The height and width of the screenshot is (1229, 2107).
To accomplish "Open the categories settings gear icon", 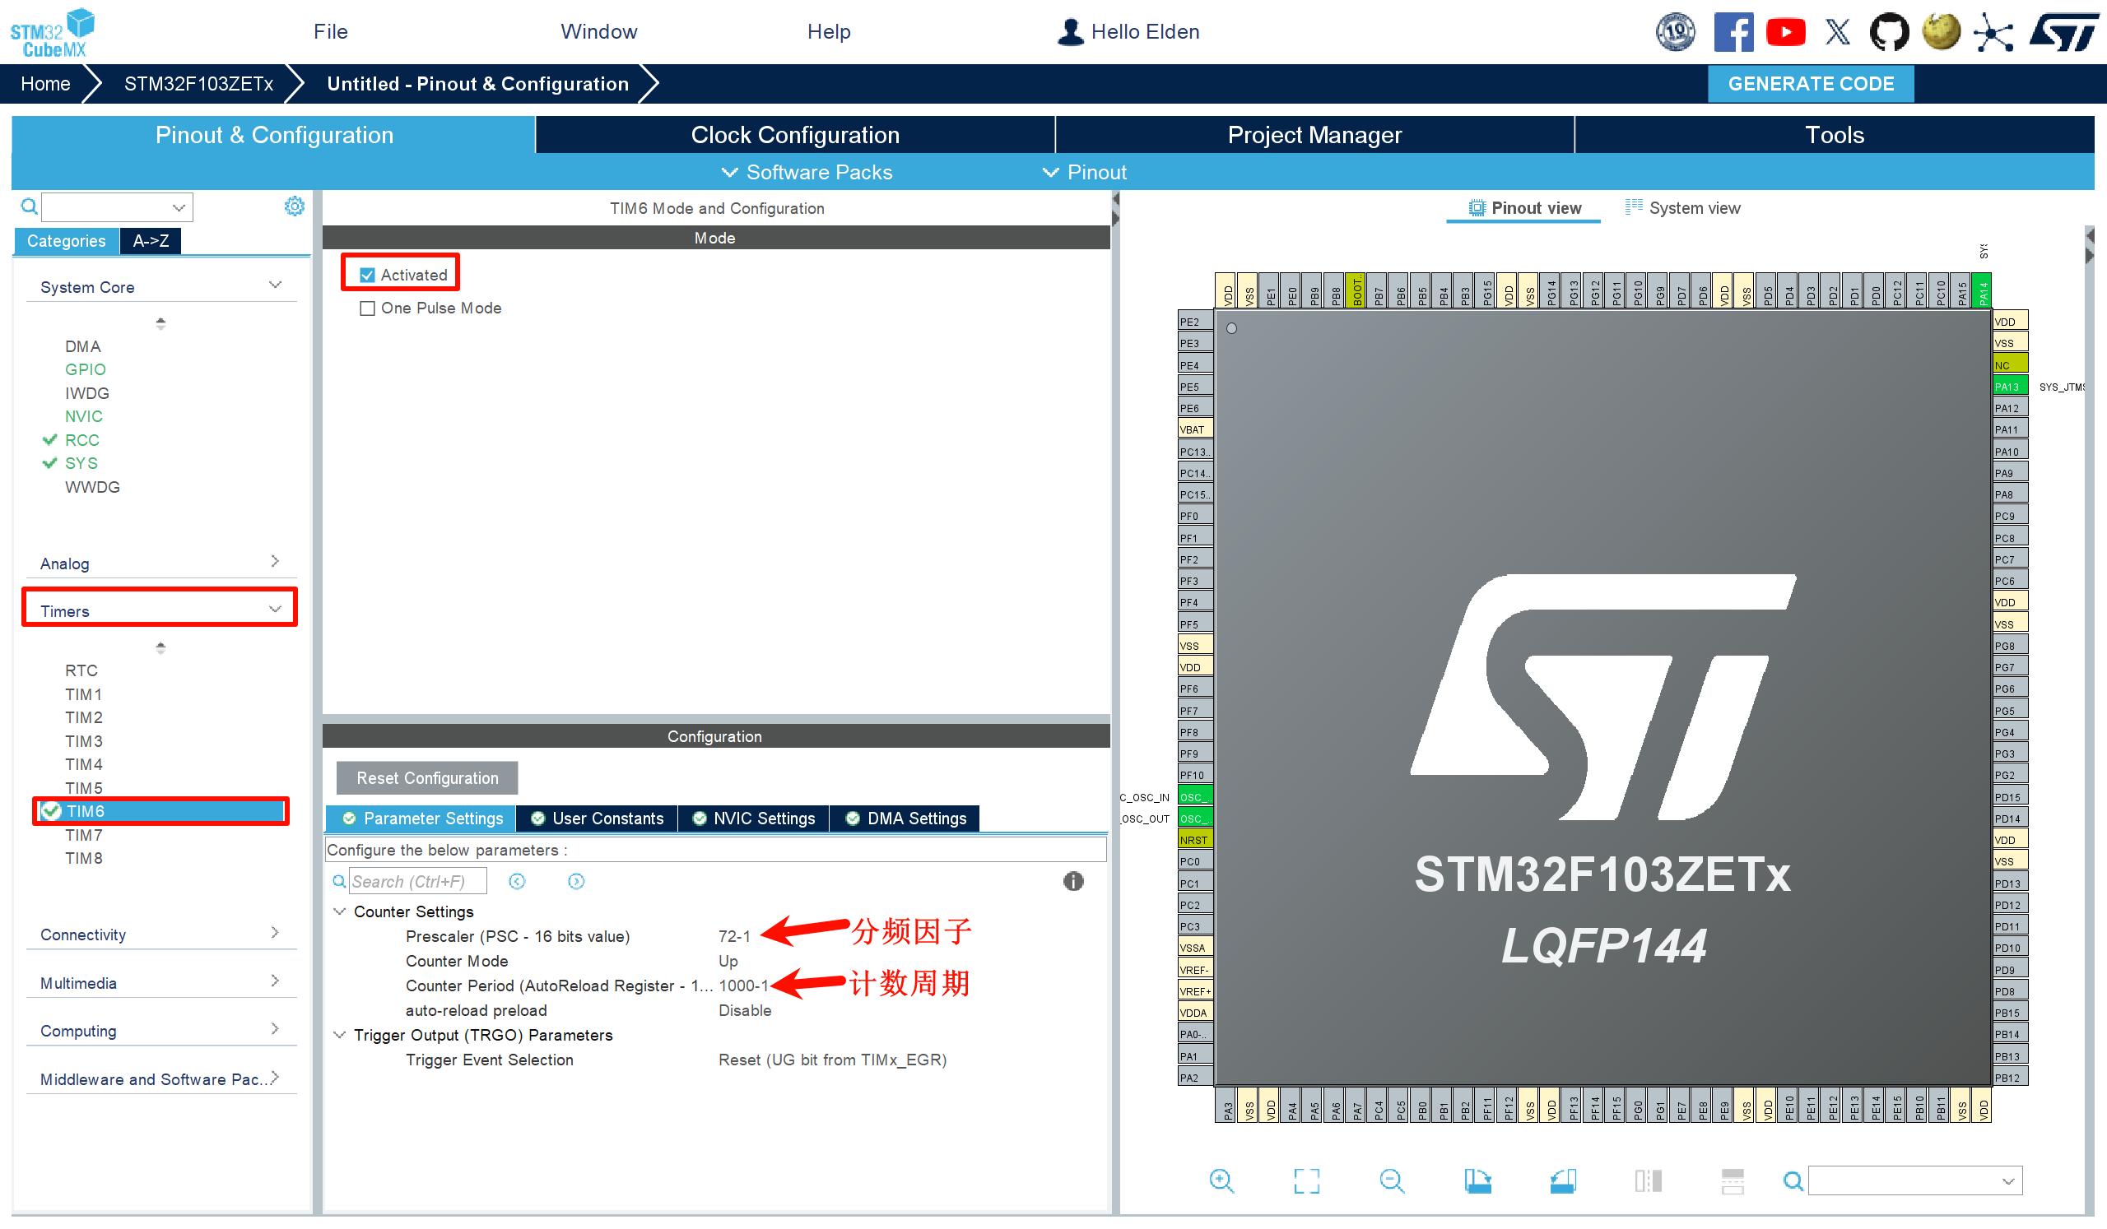I will pyautogui.click(x=295, y=206).
